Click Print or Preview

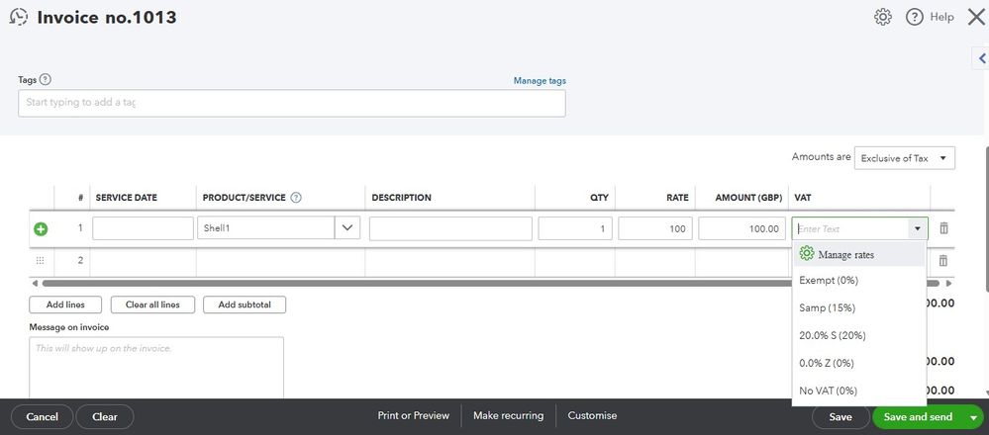point(414,415)
